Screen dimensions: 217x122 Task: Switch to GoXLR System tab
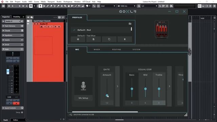click(136, 49)
